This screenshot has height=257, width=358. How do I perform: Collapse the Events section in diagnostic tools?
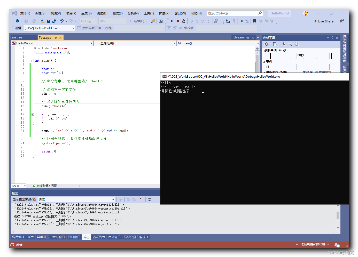264,62
